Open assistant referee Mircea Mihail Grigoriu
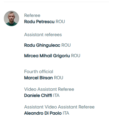The width and height of the screenshot is (125, 120). click(x=47, y=56)
